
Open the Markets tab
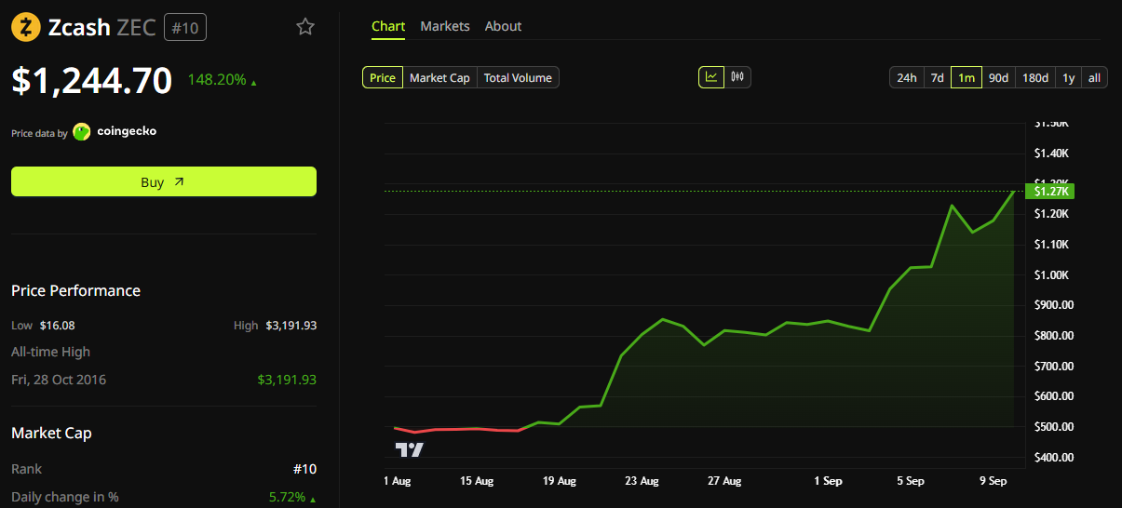pos(445,26)
